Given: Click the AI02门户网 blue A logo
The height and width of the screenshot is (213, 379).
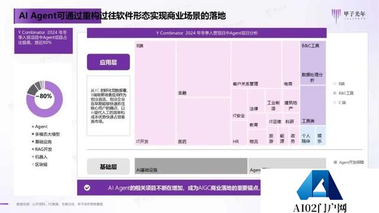Looking at the screenshot, I should coord(320,185).
